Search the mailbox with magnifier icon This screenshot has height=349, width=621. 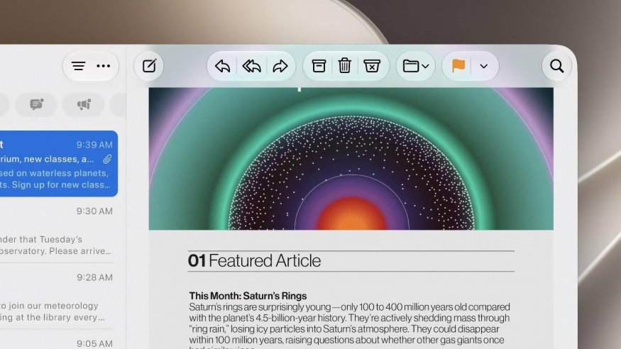coord(557,66)
